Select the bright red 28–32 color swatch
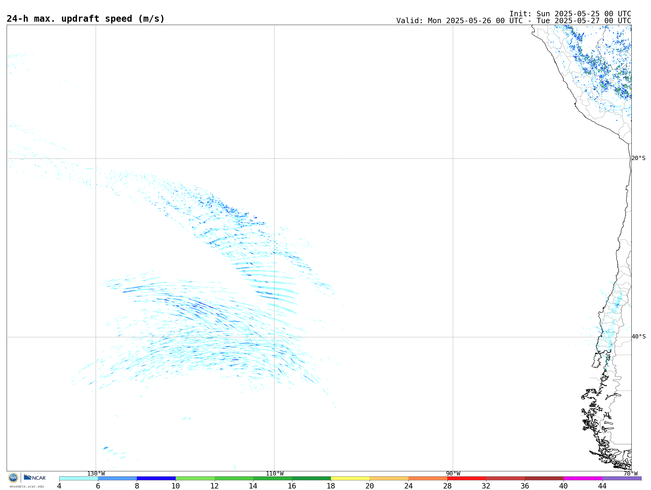 click(467, 478)
